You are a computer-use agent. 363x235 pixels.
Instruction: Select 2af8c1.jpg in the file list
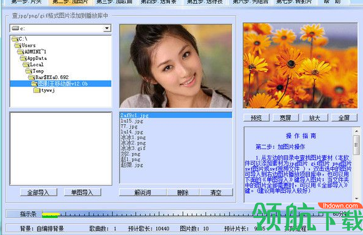click(x=176, y=115)
